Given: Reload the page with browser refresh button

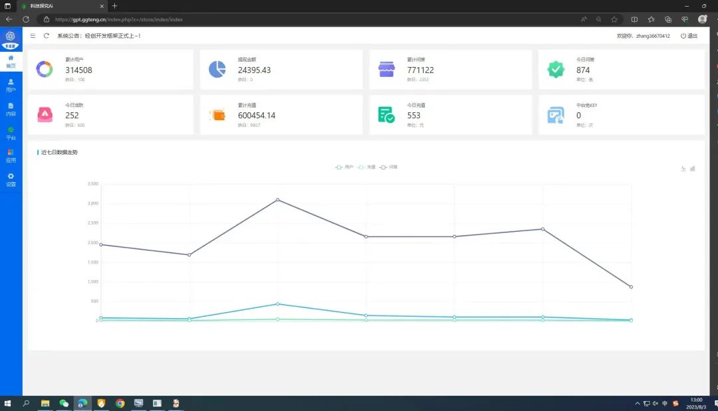Looking at the screenshot, I should pos(26,19).
